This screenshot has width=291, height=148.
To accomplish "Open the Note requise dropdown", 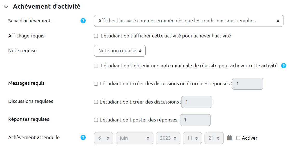I will pyautogui.click(x=120, y=51).
